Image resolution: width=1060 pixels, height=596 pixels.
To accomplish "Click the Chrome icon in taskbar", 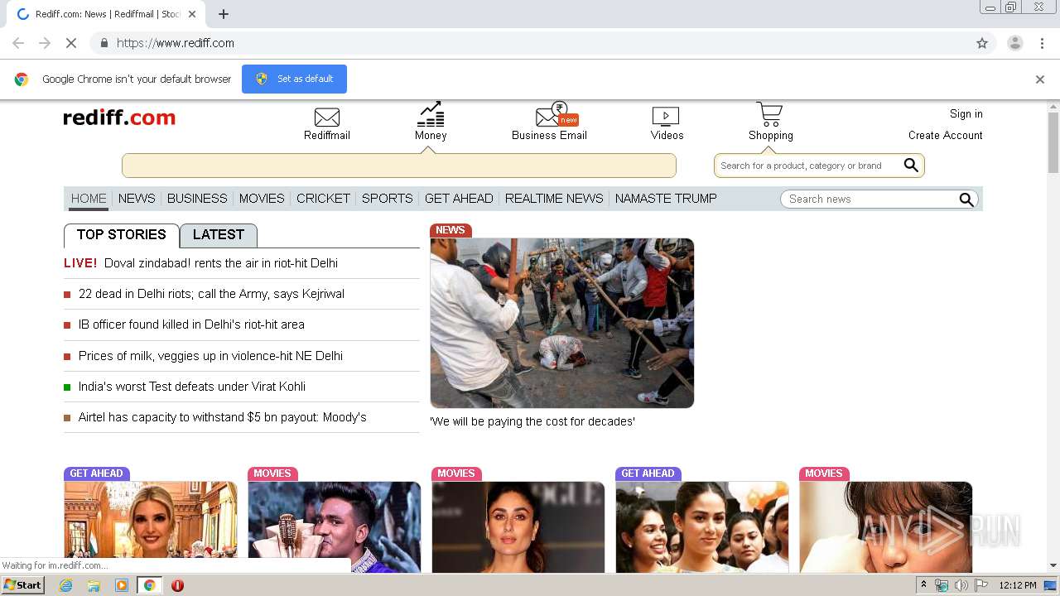I will click(150, 585).
